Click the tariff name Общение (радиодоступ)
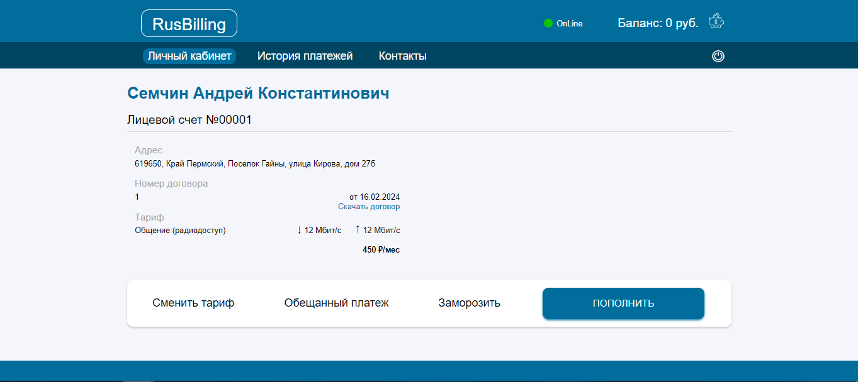858x382 pixels. tap(180, 231)
